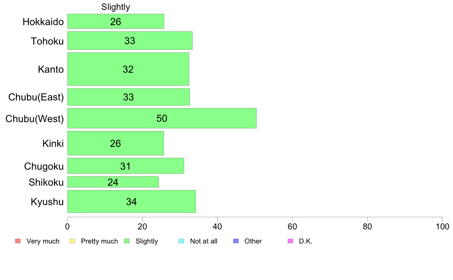This screenshot has height=280, width=453.
Task: Click the 100 axis tick label
Action: pyautogui.click(x=442, y=227)
